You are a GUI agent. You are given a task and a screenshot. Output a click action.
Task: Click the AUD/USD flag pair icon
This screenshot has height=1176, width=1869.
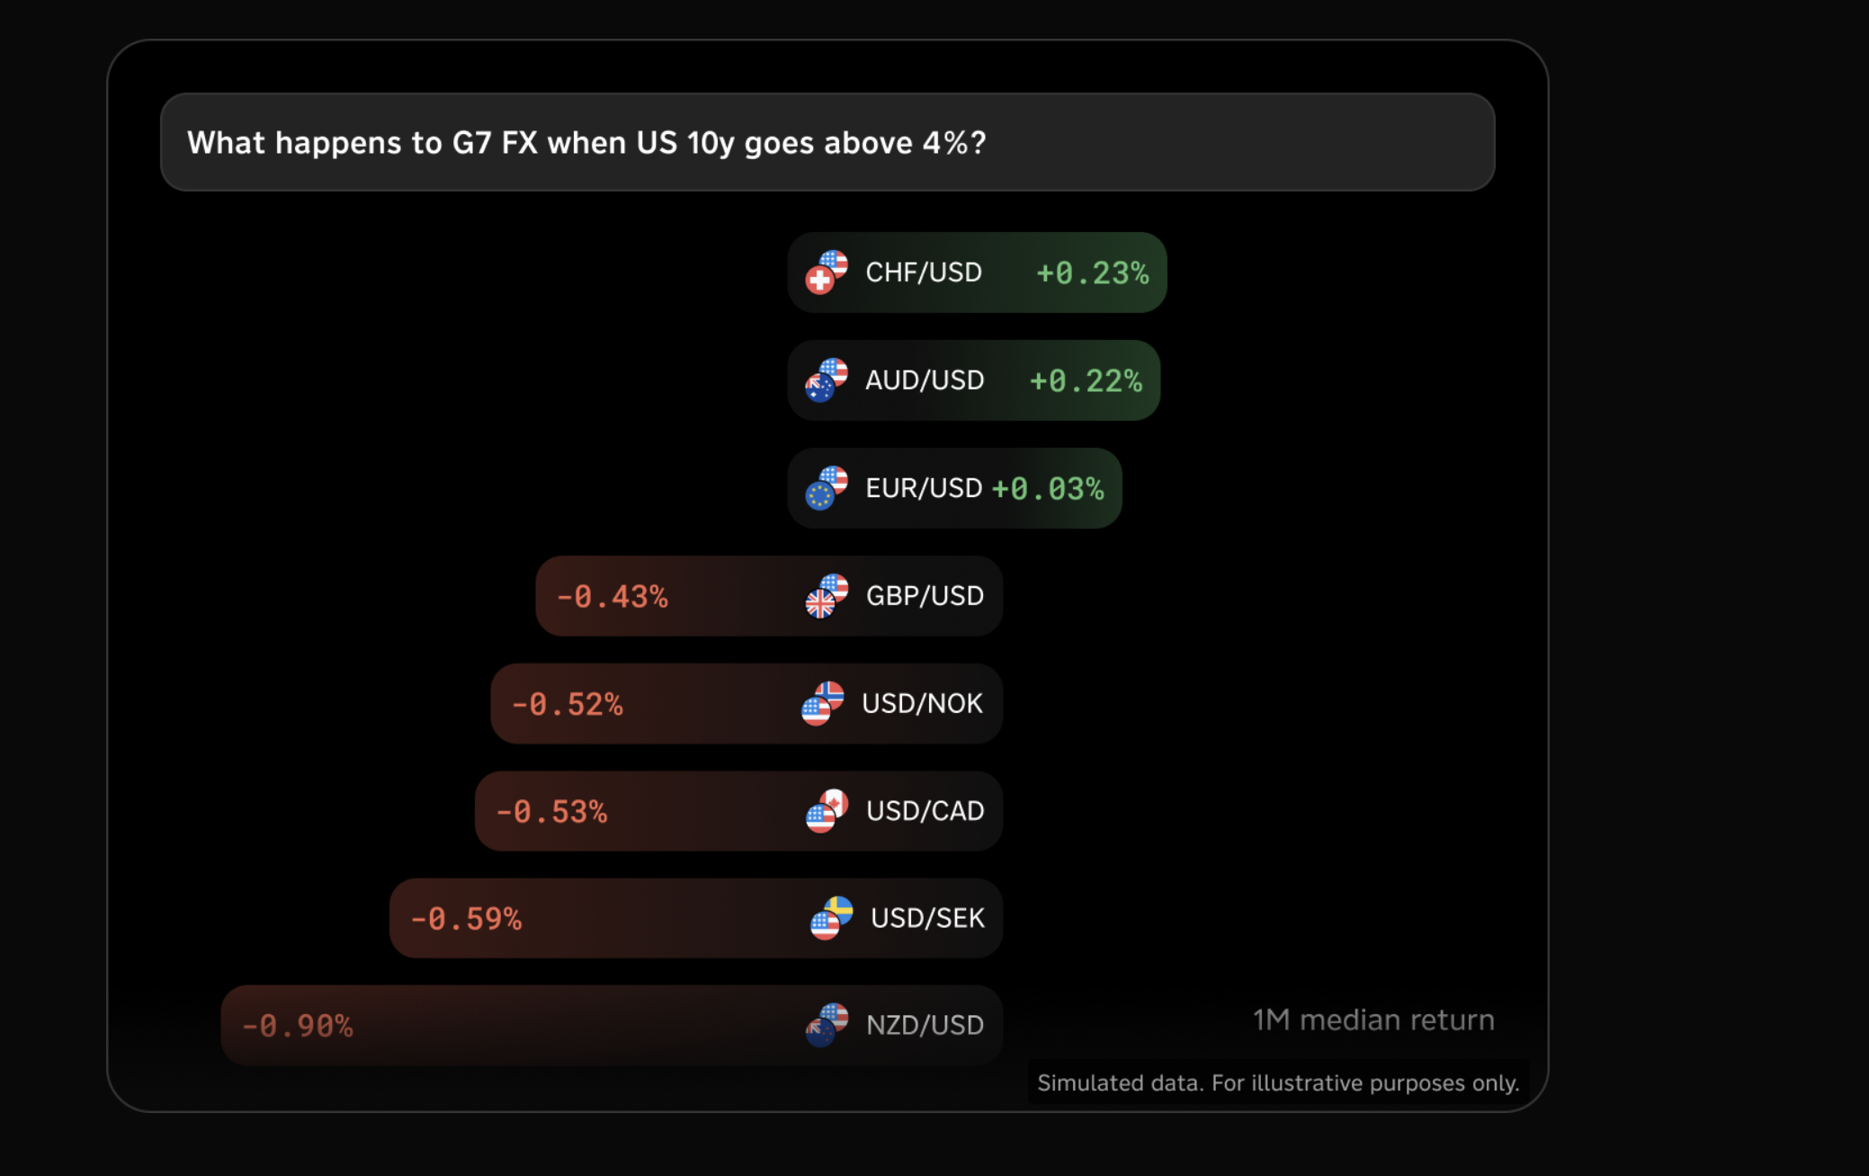click(826, 380)
